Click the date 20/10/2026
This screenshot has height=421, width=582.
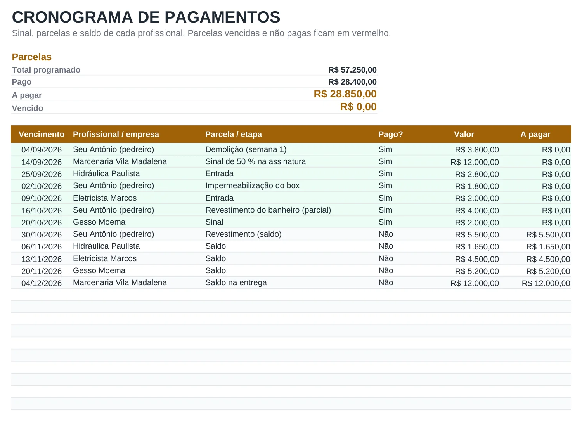[42, 223]
